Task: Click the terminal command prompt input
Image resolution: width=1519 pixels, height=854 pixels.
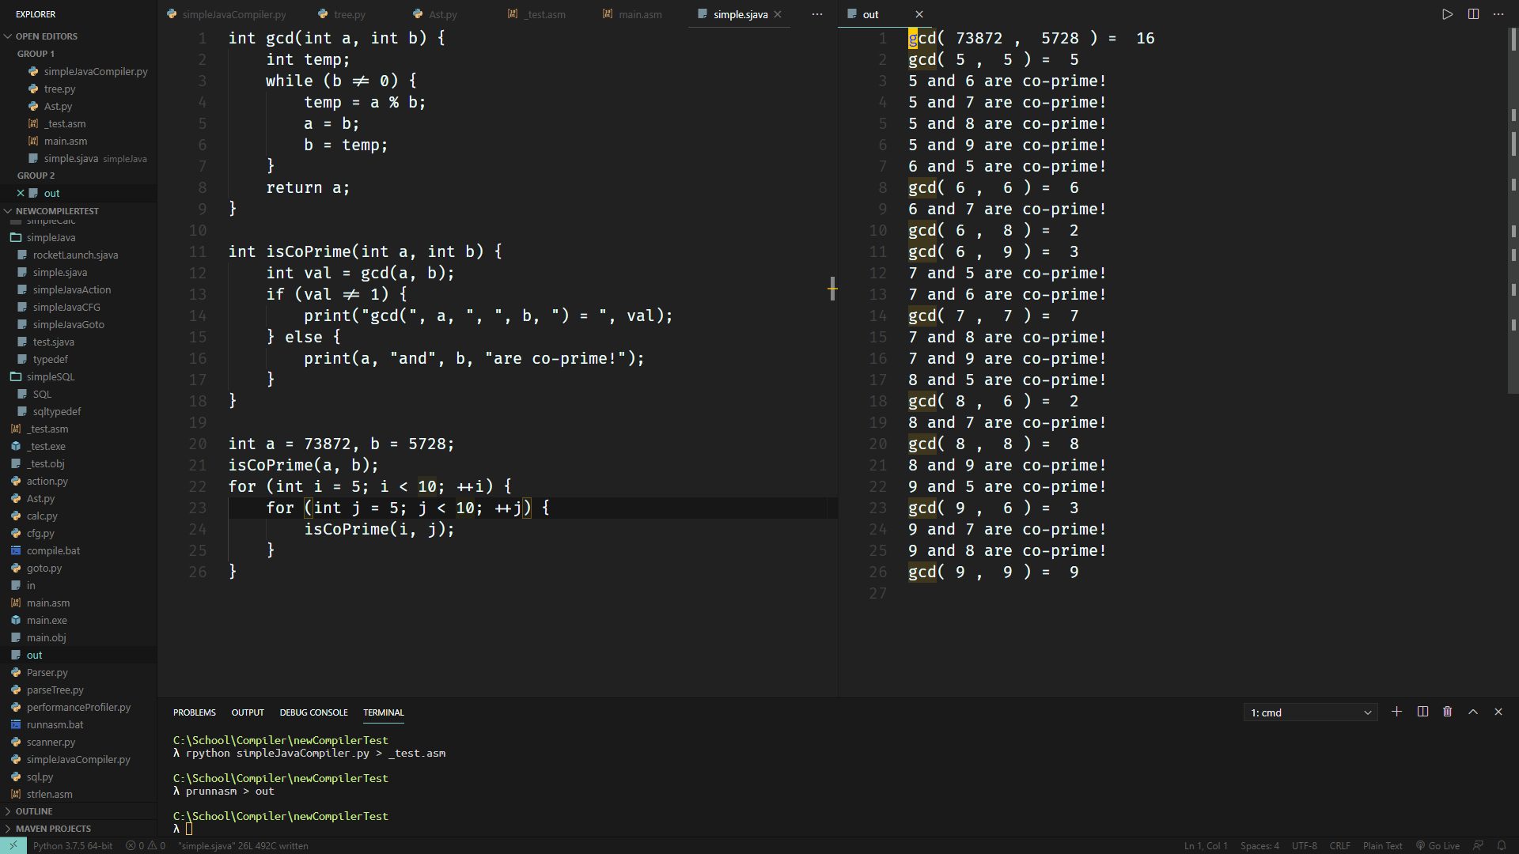Action: coord(189,829)
